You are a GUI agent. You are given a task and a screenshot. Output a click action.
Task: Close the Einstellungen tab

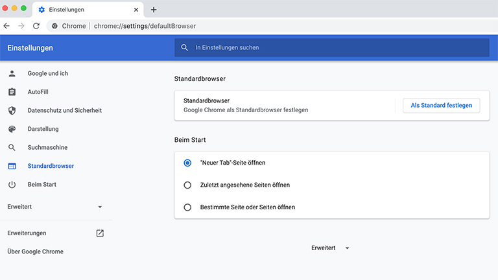[136, 10]
